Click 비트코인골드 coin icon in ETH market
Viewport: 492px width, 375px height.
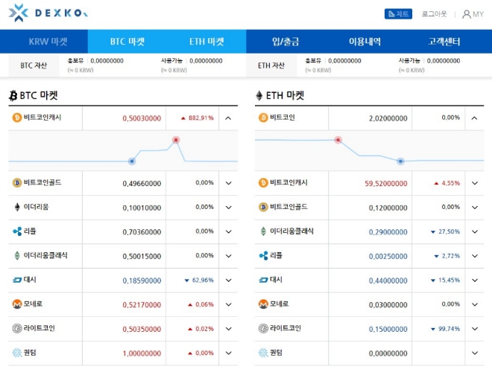point(263,207)
